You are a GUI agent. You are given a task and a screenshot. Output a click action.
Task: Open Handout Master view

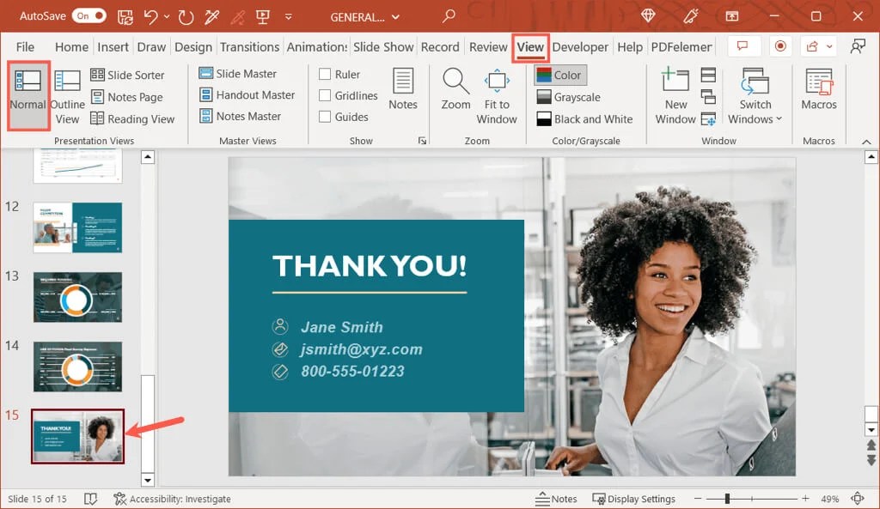[247, 95]
